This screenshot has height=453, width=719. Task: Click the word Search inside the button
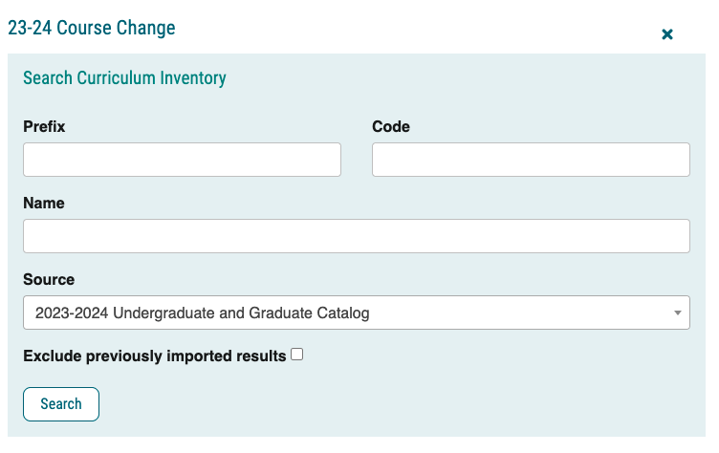tap(61, 404)
